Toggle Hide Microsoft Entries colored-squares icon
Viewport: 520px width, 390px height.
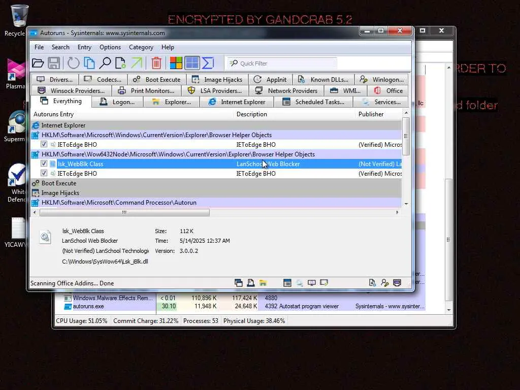(x=176, y=63)
